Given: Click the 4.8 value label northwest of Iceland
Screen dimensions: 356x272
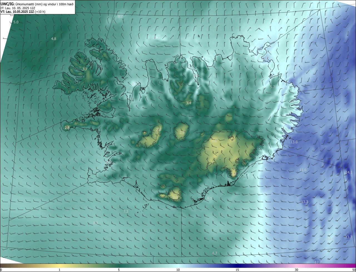Looking at the screenshot, I should click(54, 39).
